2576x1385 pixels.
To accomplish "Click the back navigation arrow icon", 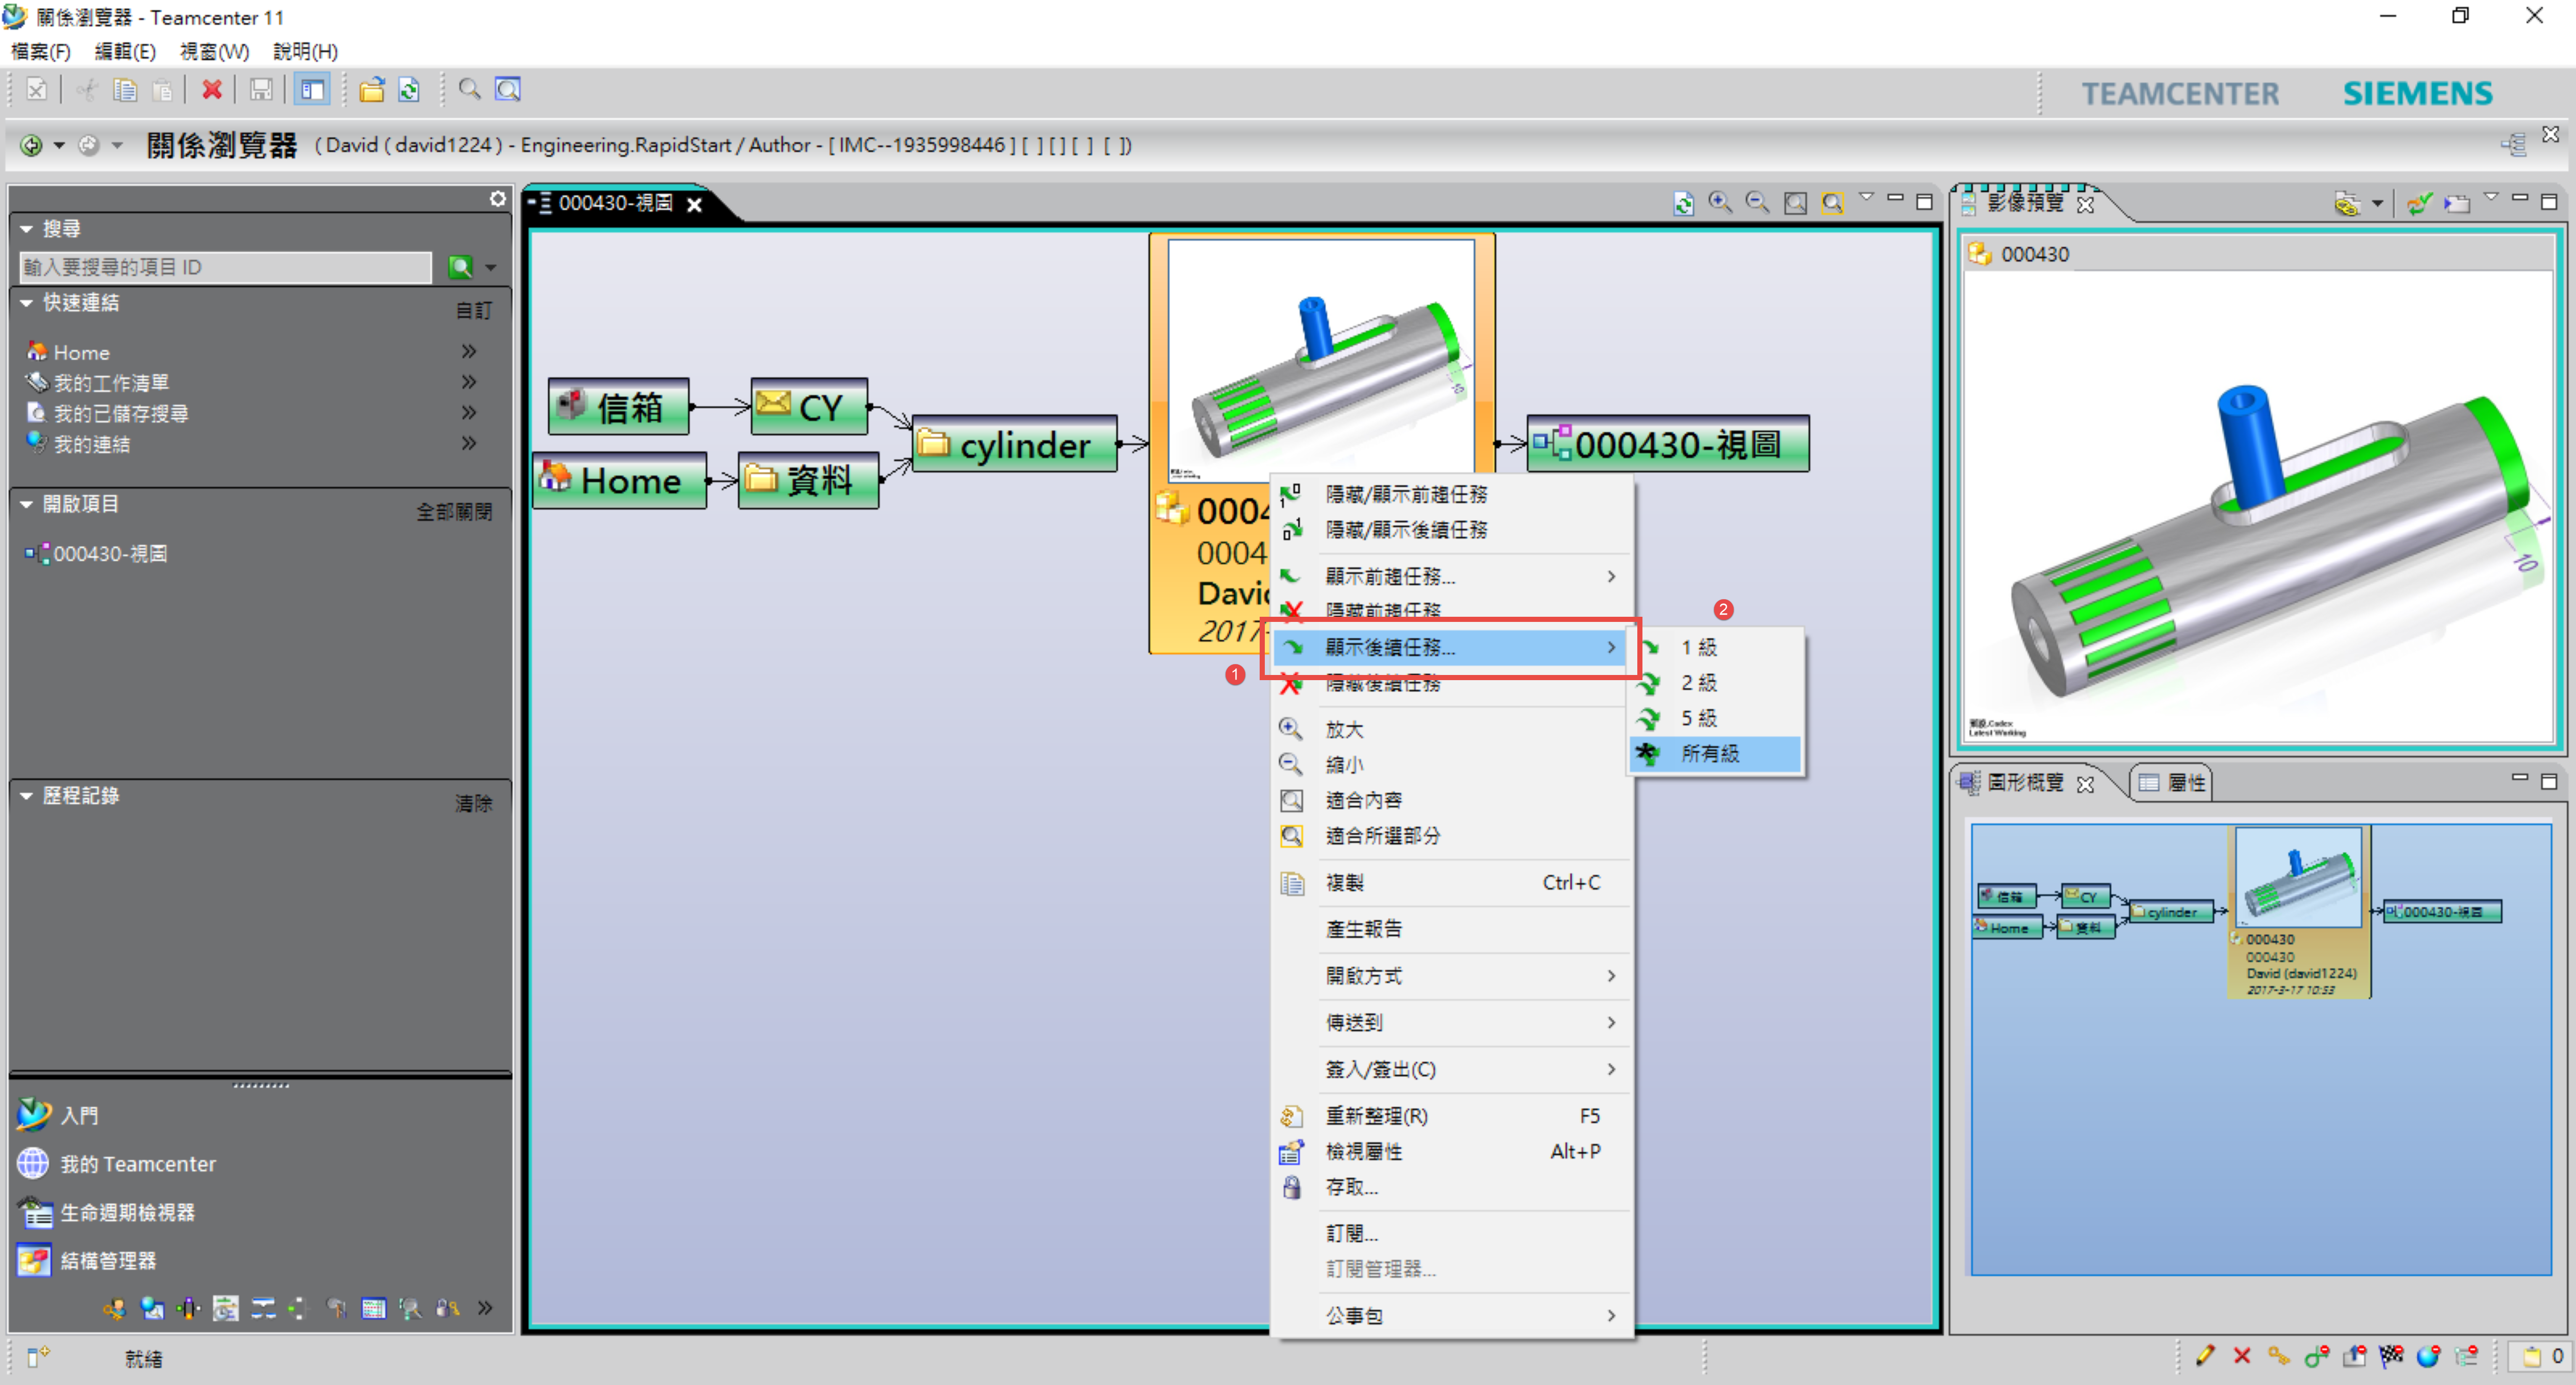I will pos(31,146).
